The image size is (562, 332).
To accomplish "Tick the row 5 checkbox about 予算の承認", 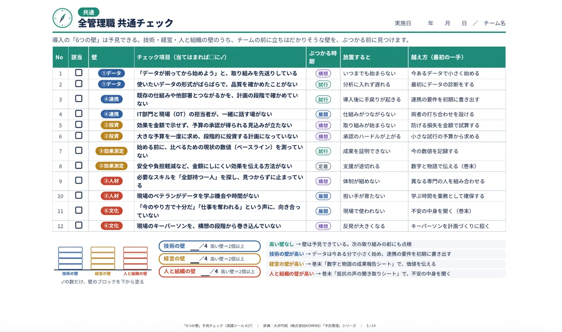I will [x=79, y=125].
